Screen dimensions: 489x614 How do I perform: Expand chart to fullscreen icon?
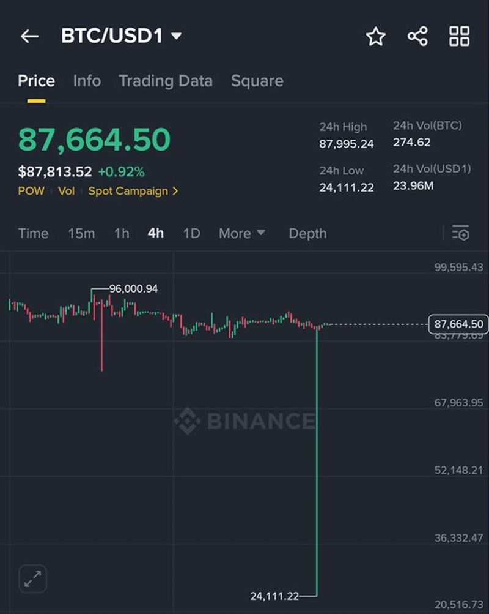click(x=33, y=578)
